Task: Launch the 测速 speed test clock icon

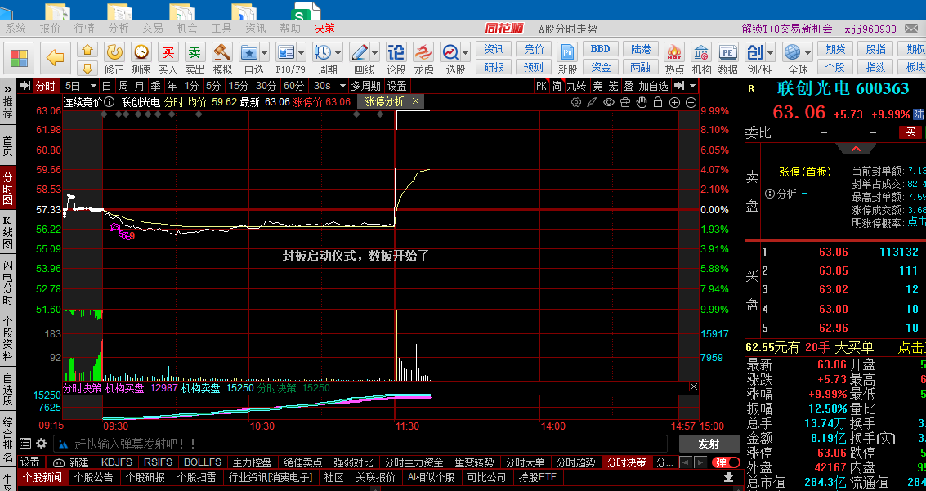Action: coord(141,59)
